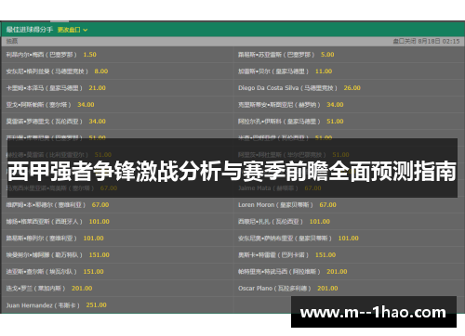This screenshot has width=465, height=336.
Task: Select 莱加内斯 player odds 201.00
Action: click(x=82, y=289)
